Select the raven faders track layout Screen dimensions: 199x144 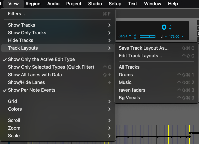coord(156,90)
